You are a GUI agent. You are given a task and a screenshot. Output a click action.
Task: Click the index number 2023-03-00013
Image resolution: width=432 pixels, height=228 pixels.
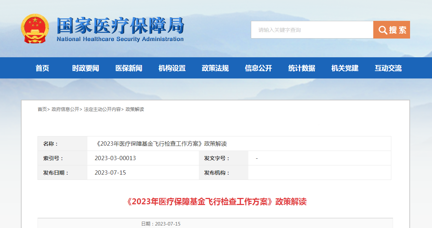pyautogui.click(x=115, y=158)
